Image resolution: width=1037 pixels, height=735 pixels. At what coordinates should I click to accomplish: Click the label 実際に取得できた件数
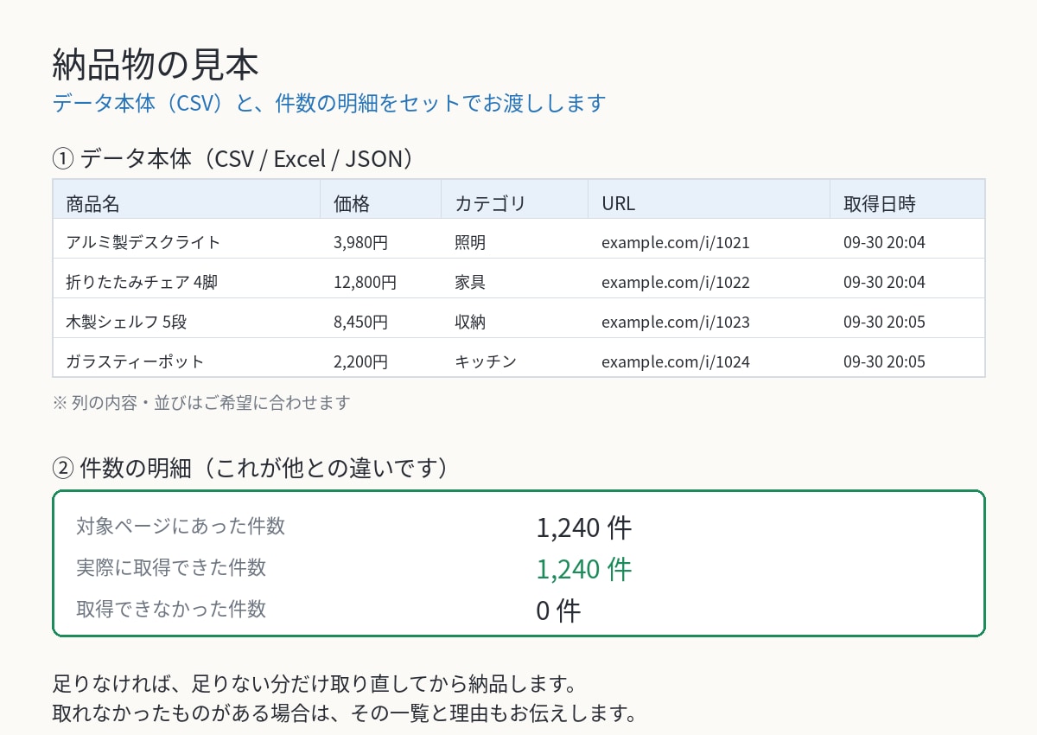point(171,567)
